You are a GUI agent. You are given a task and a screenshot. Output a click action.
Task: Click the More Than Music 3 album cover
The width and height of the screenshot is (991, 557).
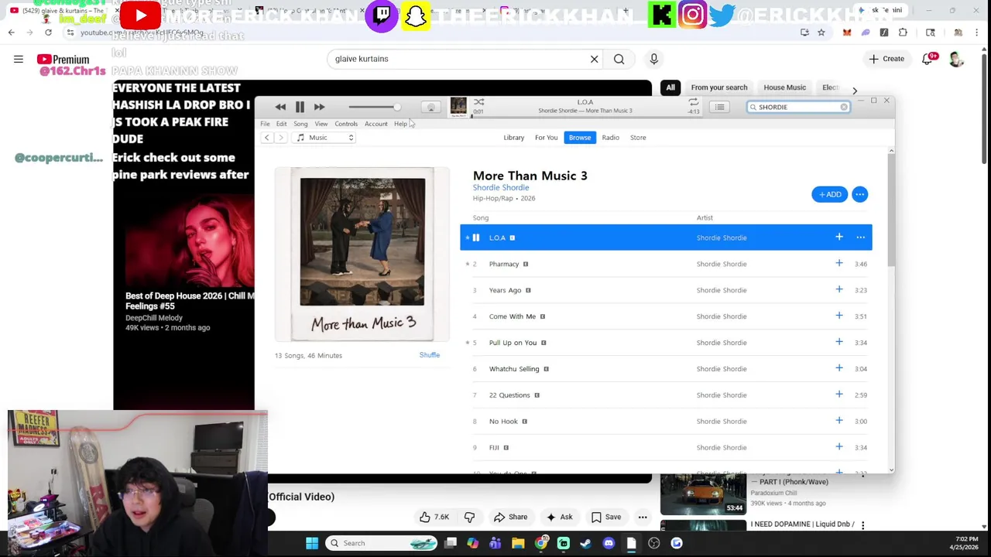click(x=362, y=255)
